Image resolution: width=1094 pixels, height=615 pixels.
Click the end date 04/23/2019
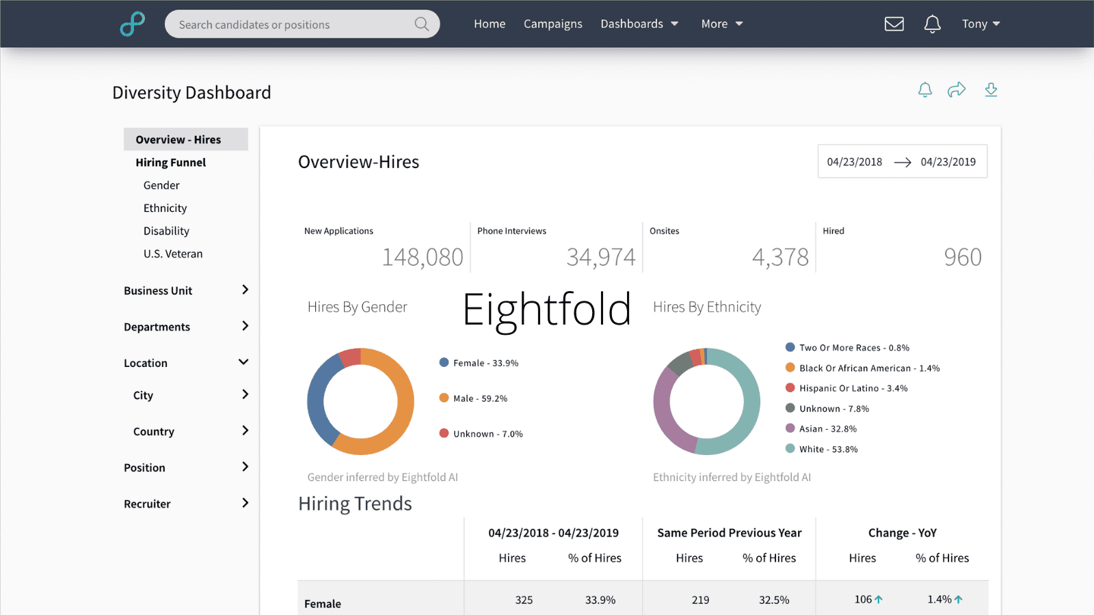948,162
